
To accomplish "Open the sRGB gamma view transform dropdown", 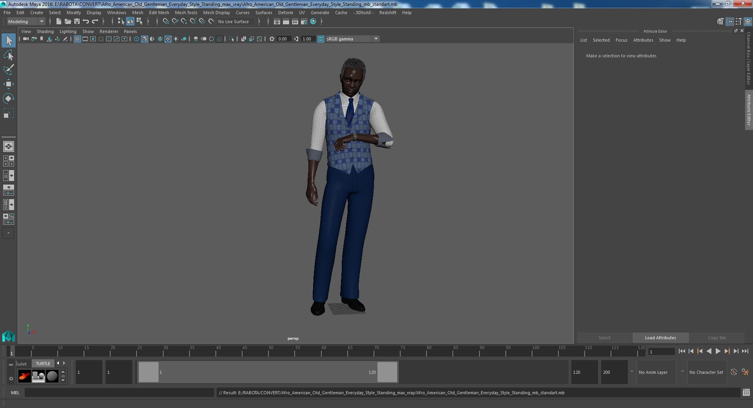I will (352, 39).
